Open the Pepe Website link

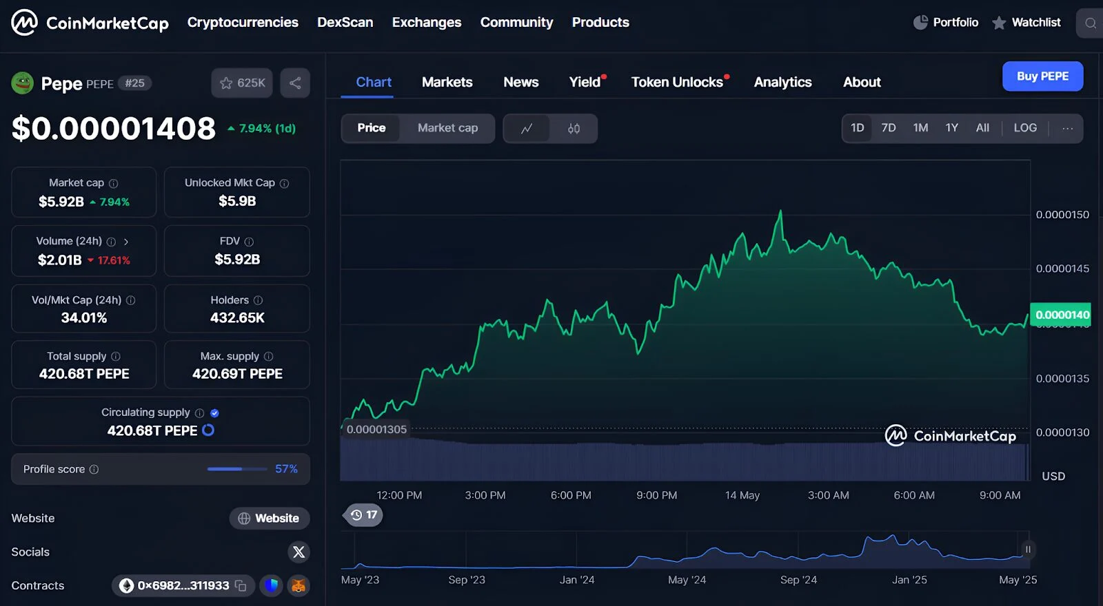click(x=269, y=518)
